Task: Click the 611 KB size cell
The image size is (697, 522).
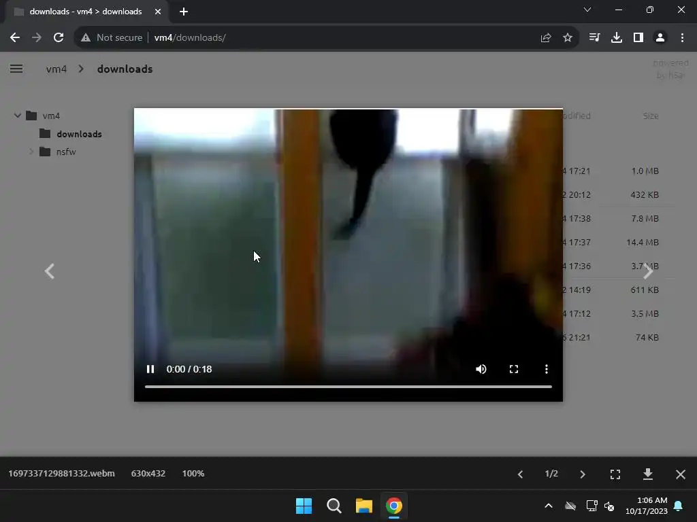Action: (x=645, y=290)
